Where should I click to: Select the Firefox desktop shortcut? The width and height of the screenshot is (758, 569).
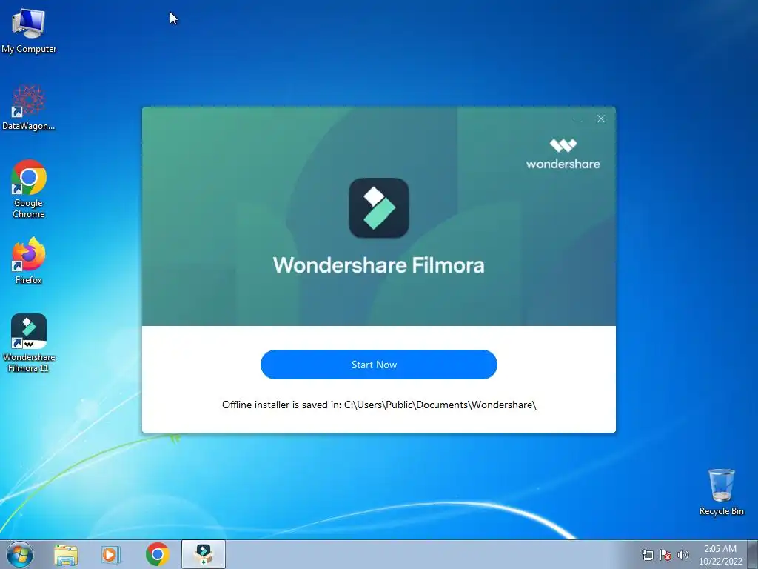29,262
